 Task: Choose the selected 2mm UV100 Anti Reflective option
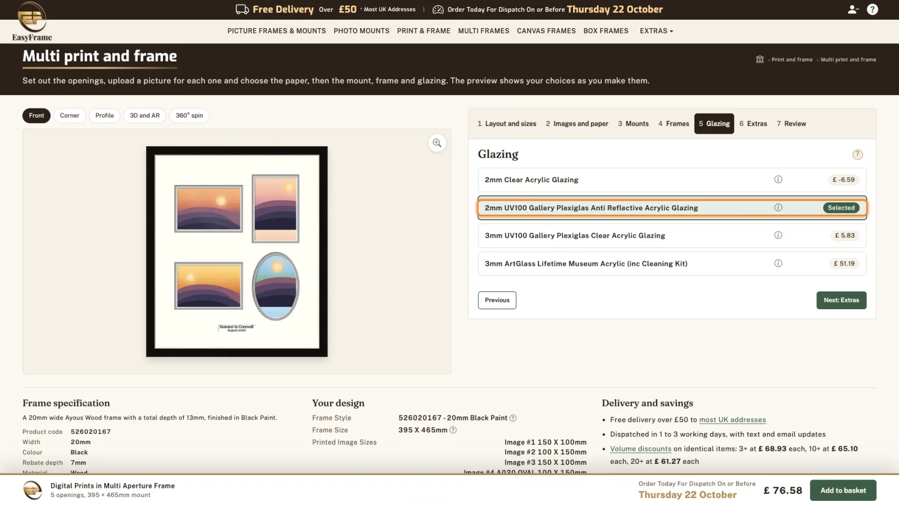pyautogui.click(x=672, y=207)
